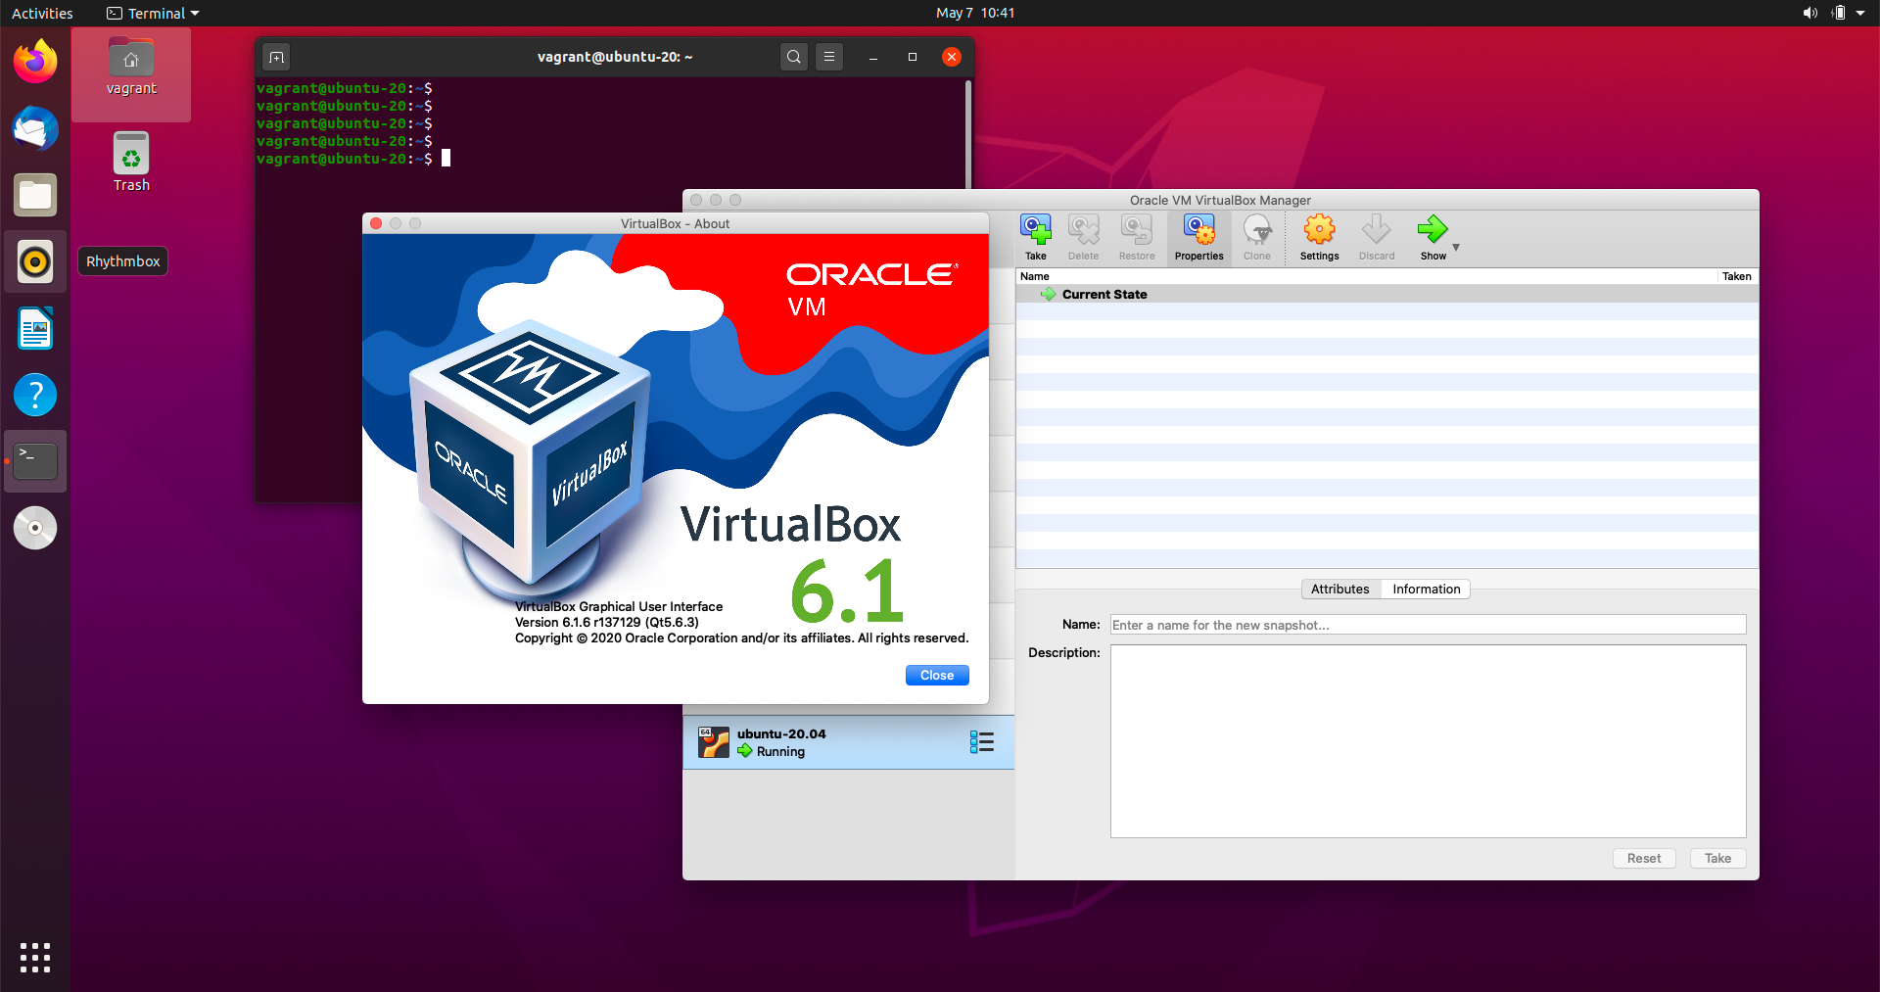
Task: Switch to the Attributes tab
Action: pyautogui.click(x=1340, y=589)
